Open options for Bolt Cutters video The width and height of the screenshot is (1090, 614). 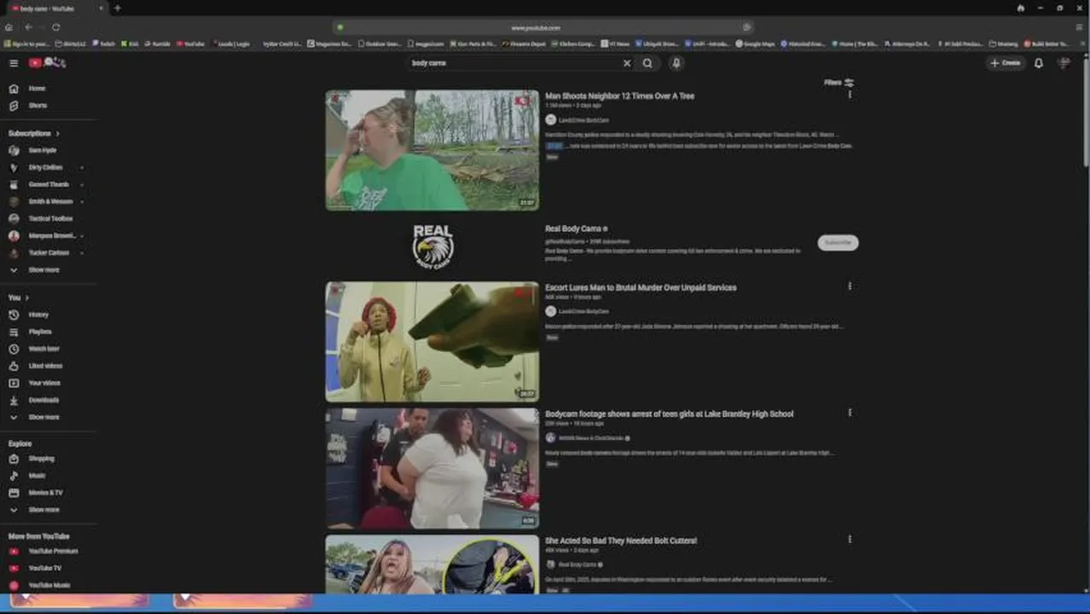click(x=849, y=539)
